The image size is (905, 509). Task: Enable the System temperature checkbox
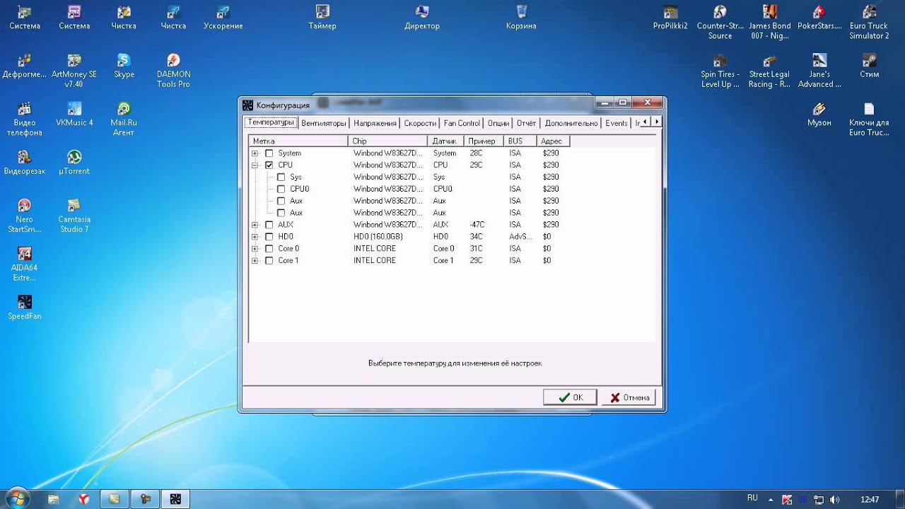pyautogui.click(x=269, y=153)
